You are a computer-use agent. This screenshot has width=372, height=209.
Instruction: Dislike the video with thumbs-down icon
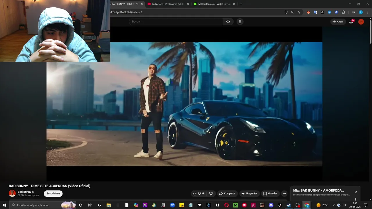click(211, 194)
